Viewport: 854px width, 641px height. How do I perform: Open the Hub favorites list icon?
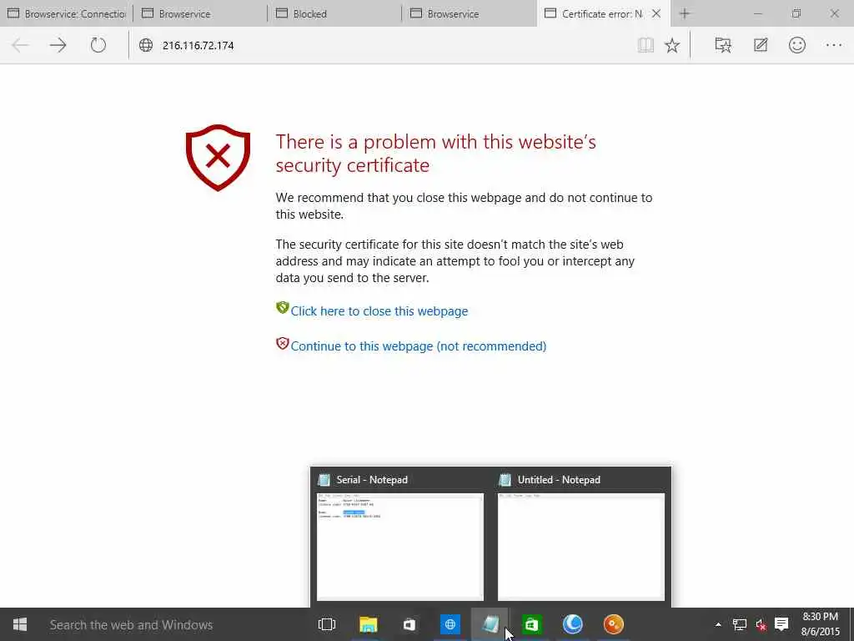[x=723, y=45]
